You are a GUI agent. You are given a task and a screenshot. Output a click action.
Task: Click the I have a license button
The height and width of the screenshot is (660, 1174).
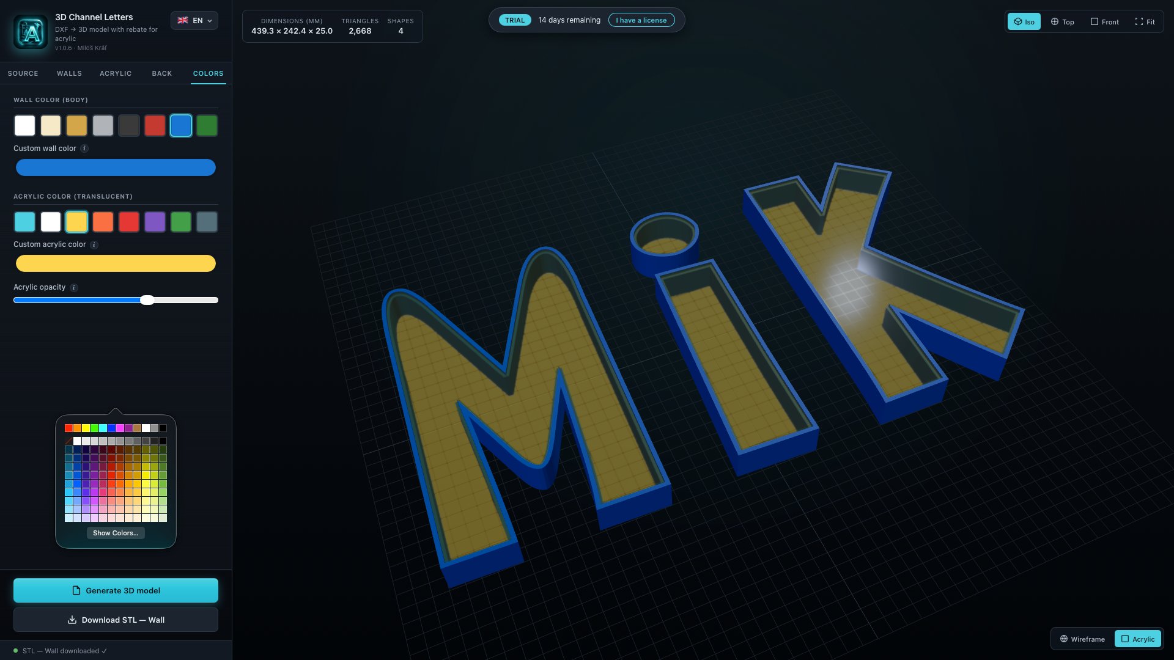point(641,20)
